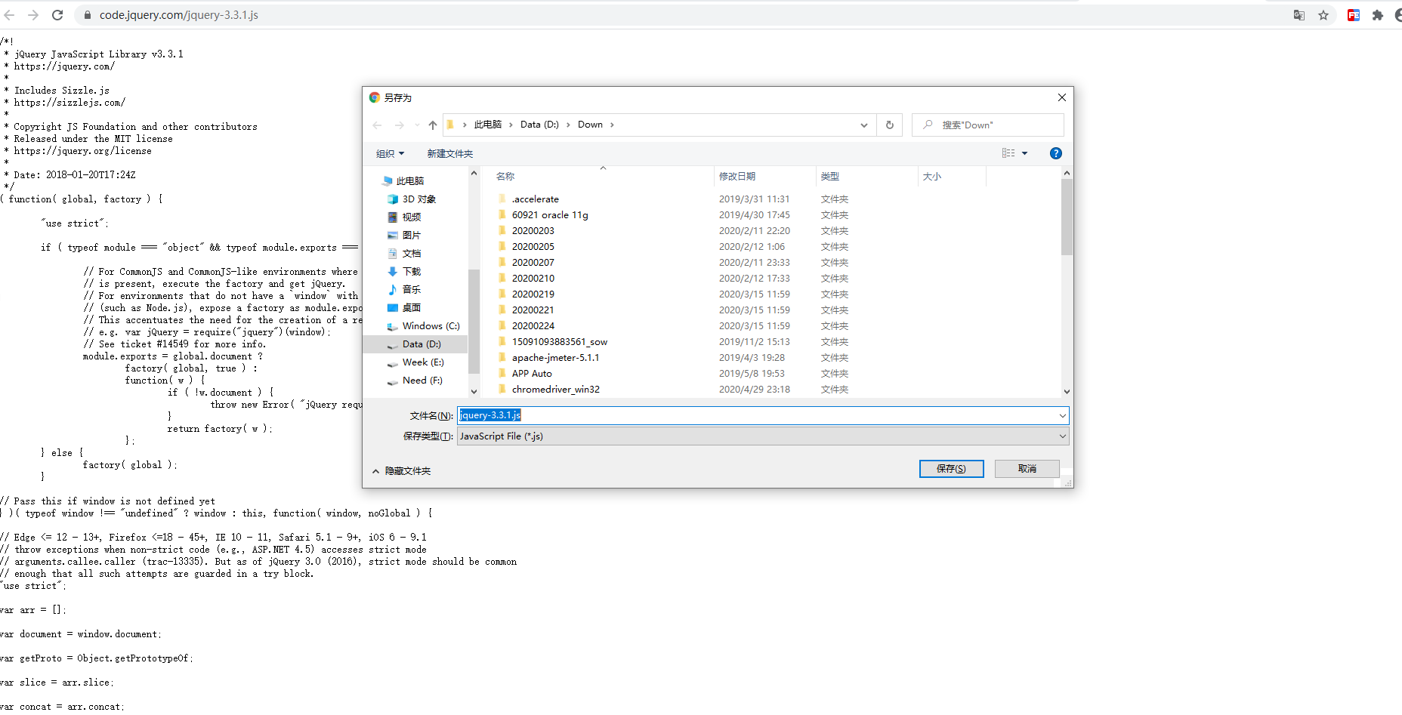Change the view layout icon
The width and height of the screenshot is (1402, 715).
pyautogui.click(x=1008, y=153)
